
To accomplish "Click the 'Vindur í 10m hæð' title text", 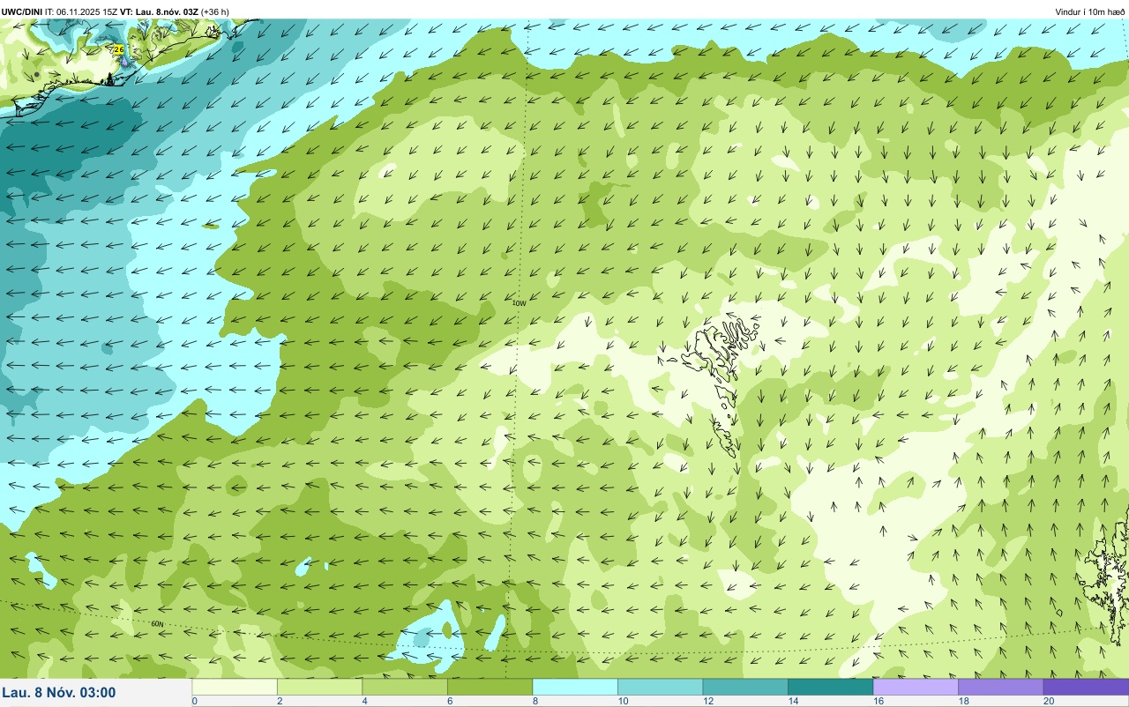I will (x=1090, y=11).
